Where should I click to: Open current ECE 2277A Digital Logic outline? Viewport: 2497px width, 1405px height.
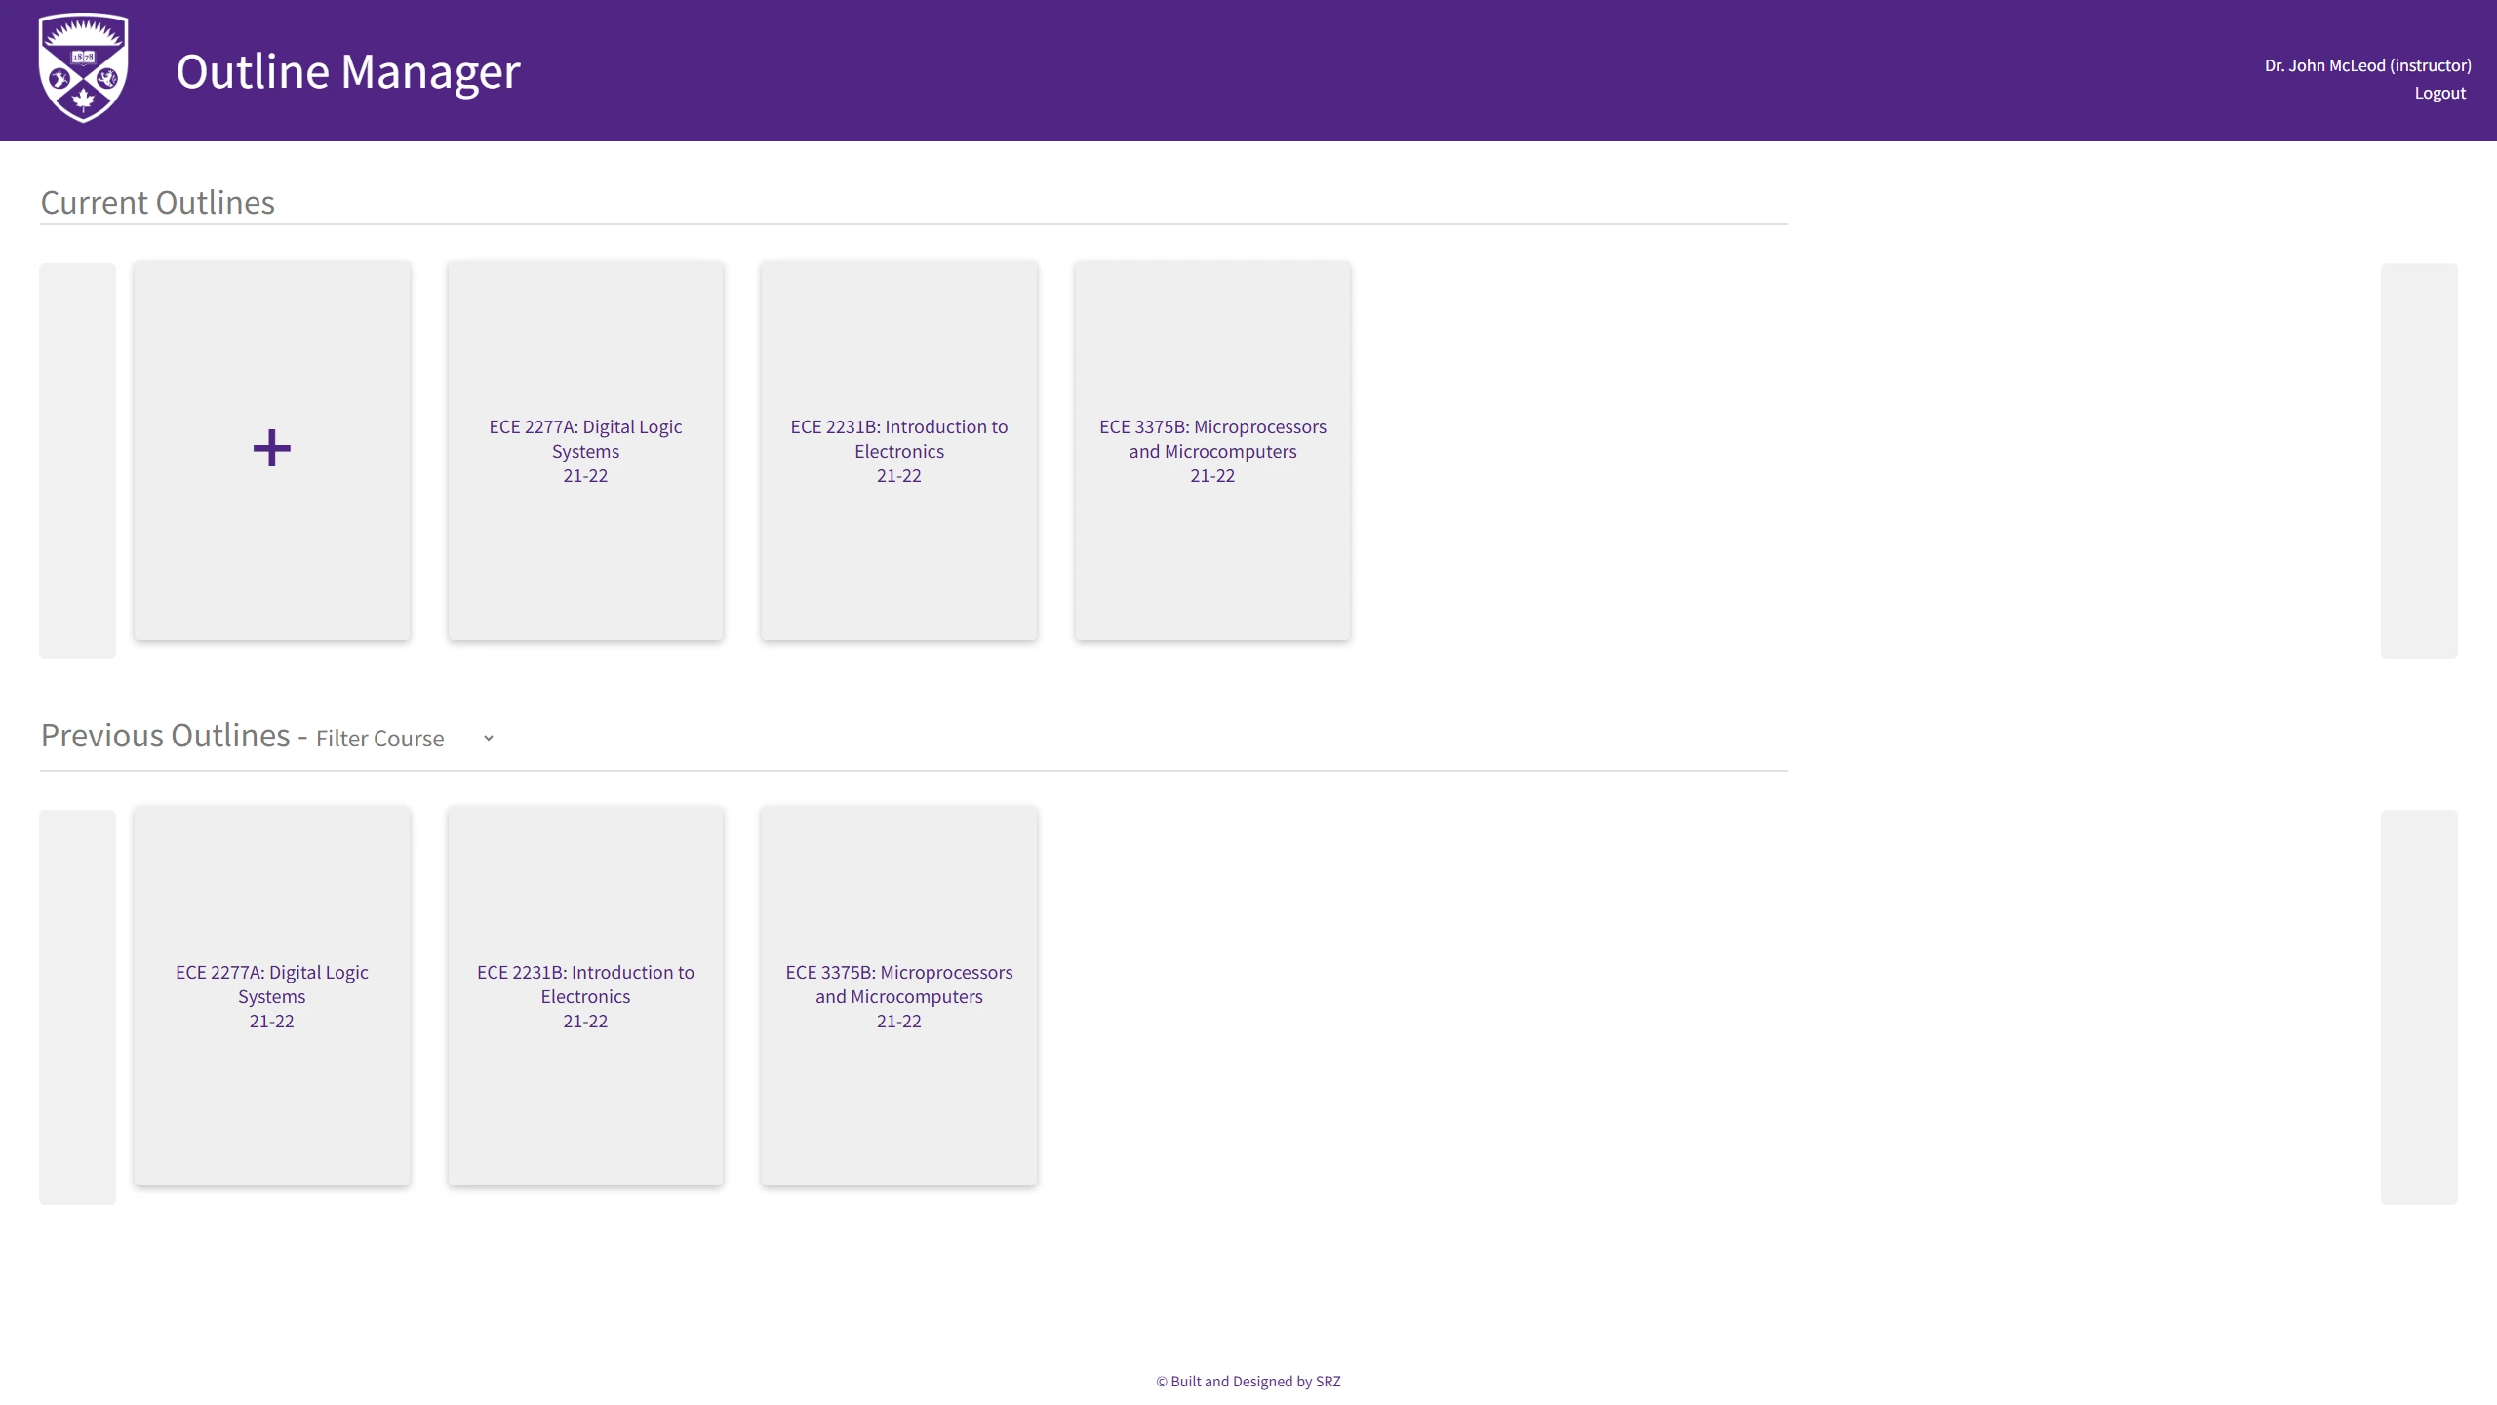tap(585, 451)
